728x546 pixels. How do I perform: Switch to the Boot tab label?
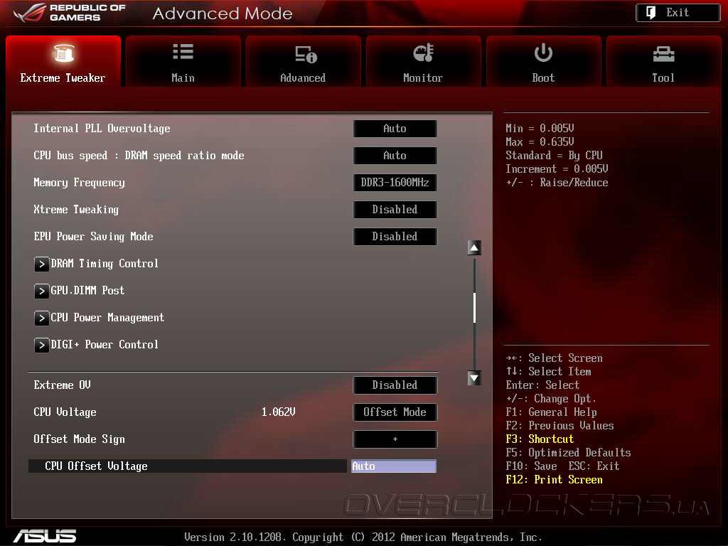(543, 78)
